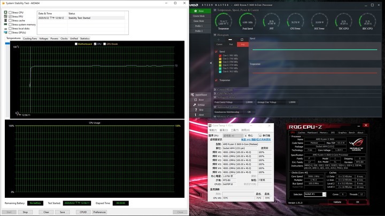Click the histogram expand view icon
Screen dimensions: 385x216
(x=242, y=39)
